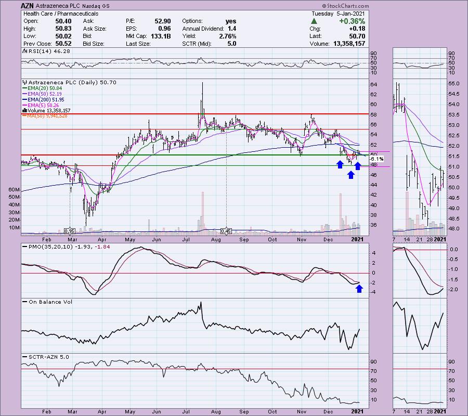
Task: Click the 0.95 dividend marker near March
Action: coord(70,231)
